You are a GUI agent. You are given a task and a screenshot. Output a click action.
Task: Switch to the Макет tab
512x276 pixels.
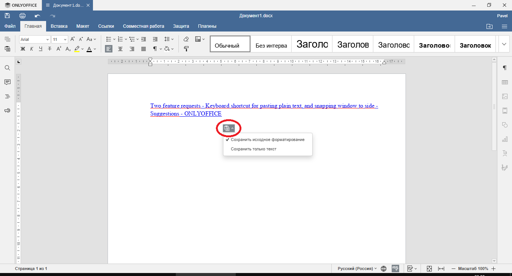coord(83,26)
